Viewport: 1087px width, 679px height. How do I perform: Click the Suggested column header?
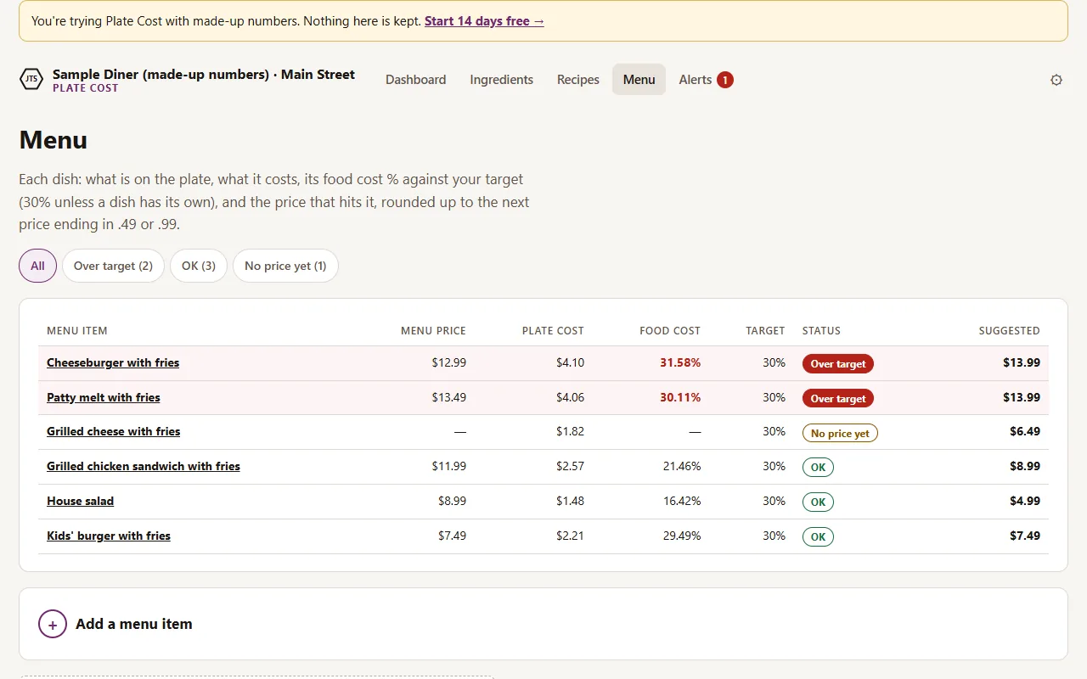[1009, 331]
